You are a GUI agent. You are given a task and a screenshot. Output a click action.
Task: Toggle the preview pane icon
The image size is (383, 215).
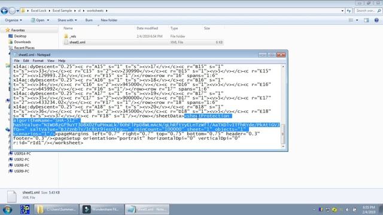366,20
